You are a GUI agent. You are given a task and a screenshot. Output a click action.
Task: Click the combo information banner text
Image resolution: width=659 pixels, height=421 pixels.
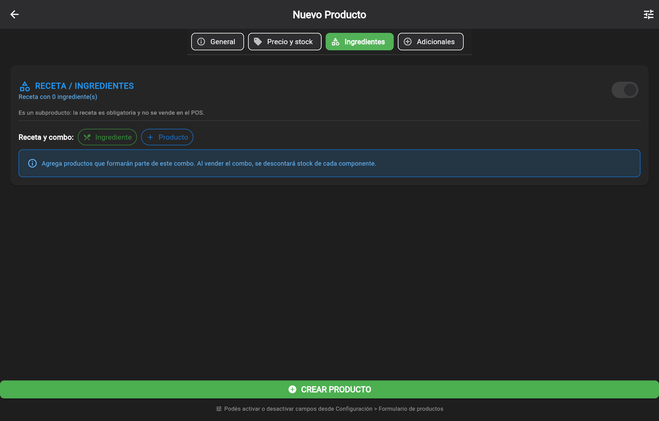point(209,163)
